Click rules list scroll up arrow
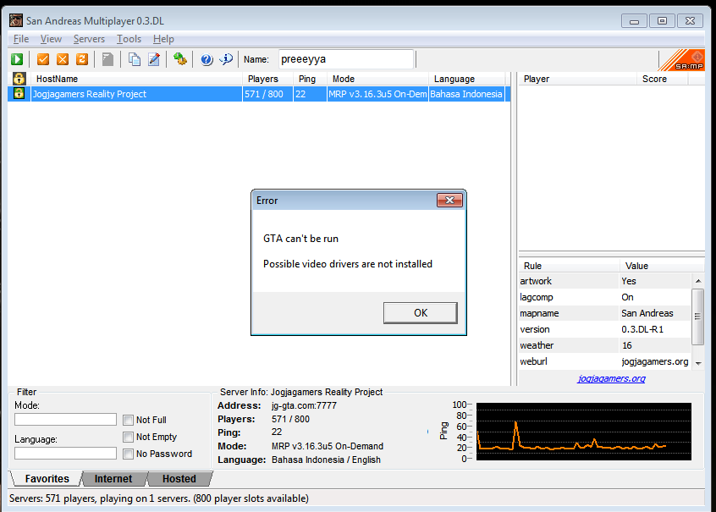The width and height of the screenshot is (716, 512). click(698, 281)
